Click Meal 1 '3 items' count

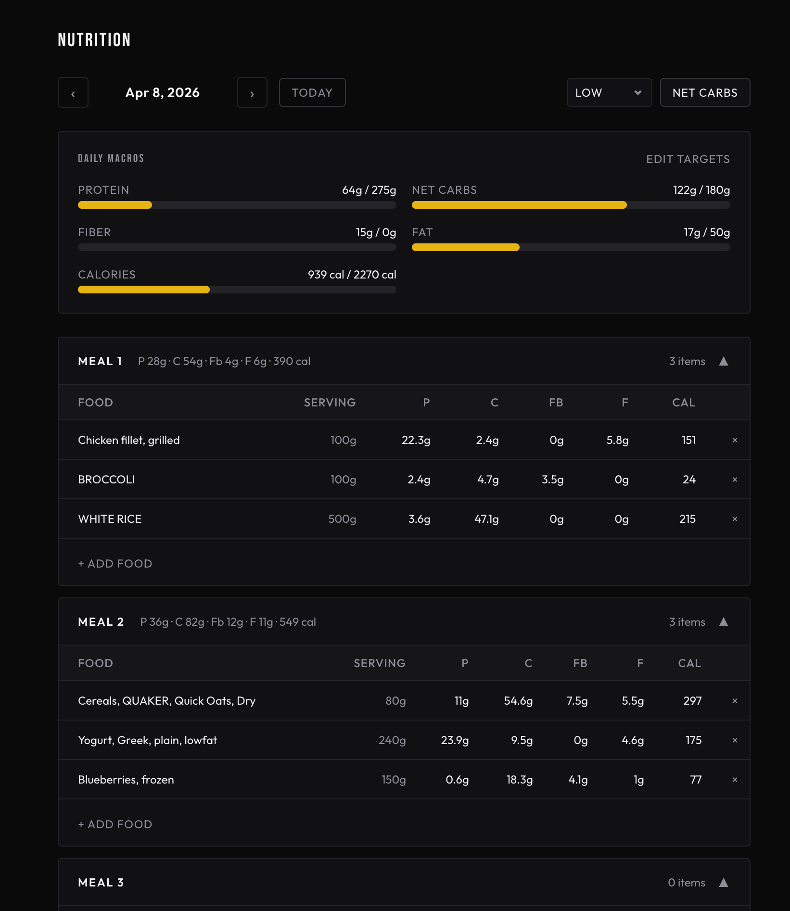click(687, 361)
